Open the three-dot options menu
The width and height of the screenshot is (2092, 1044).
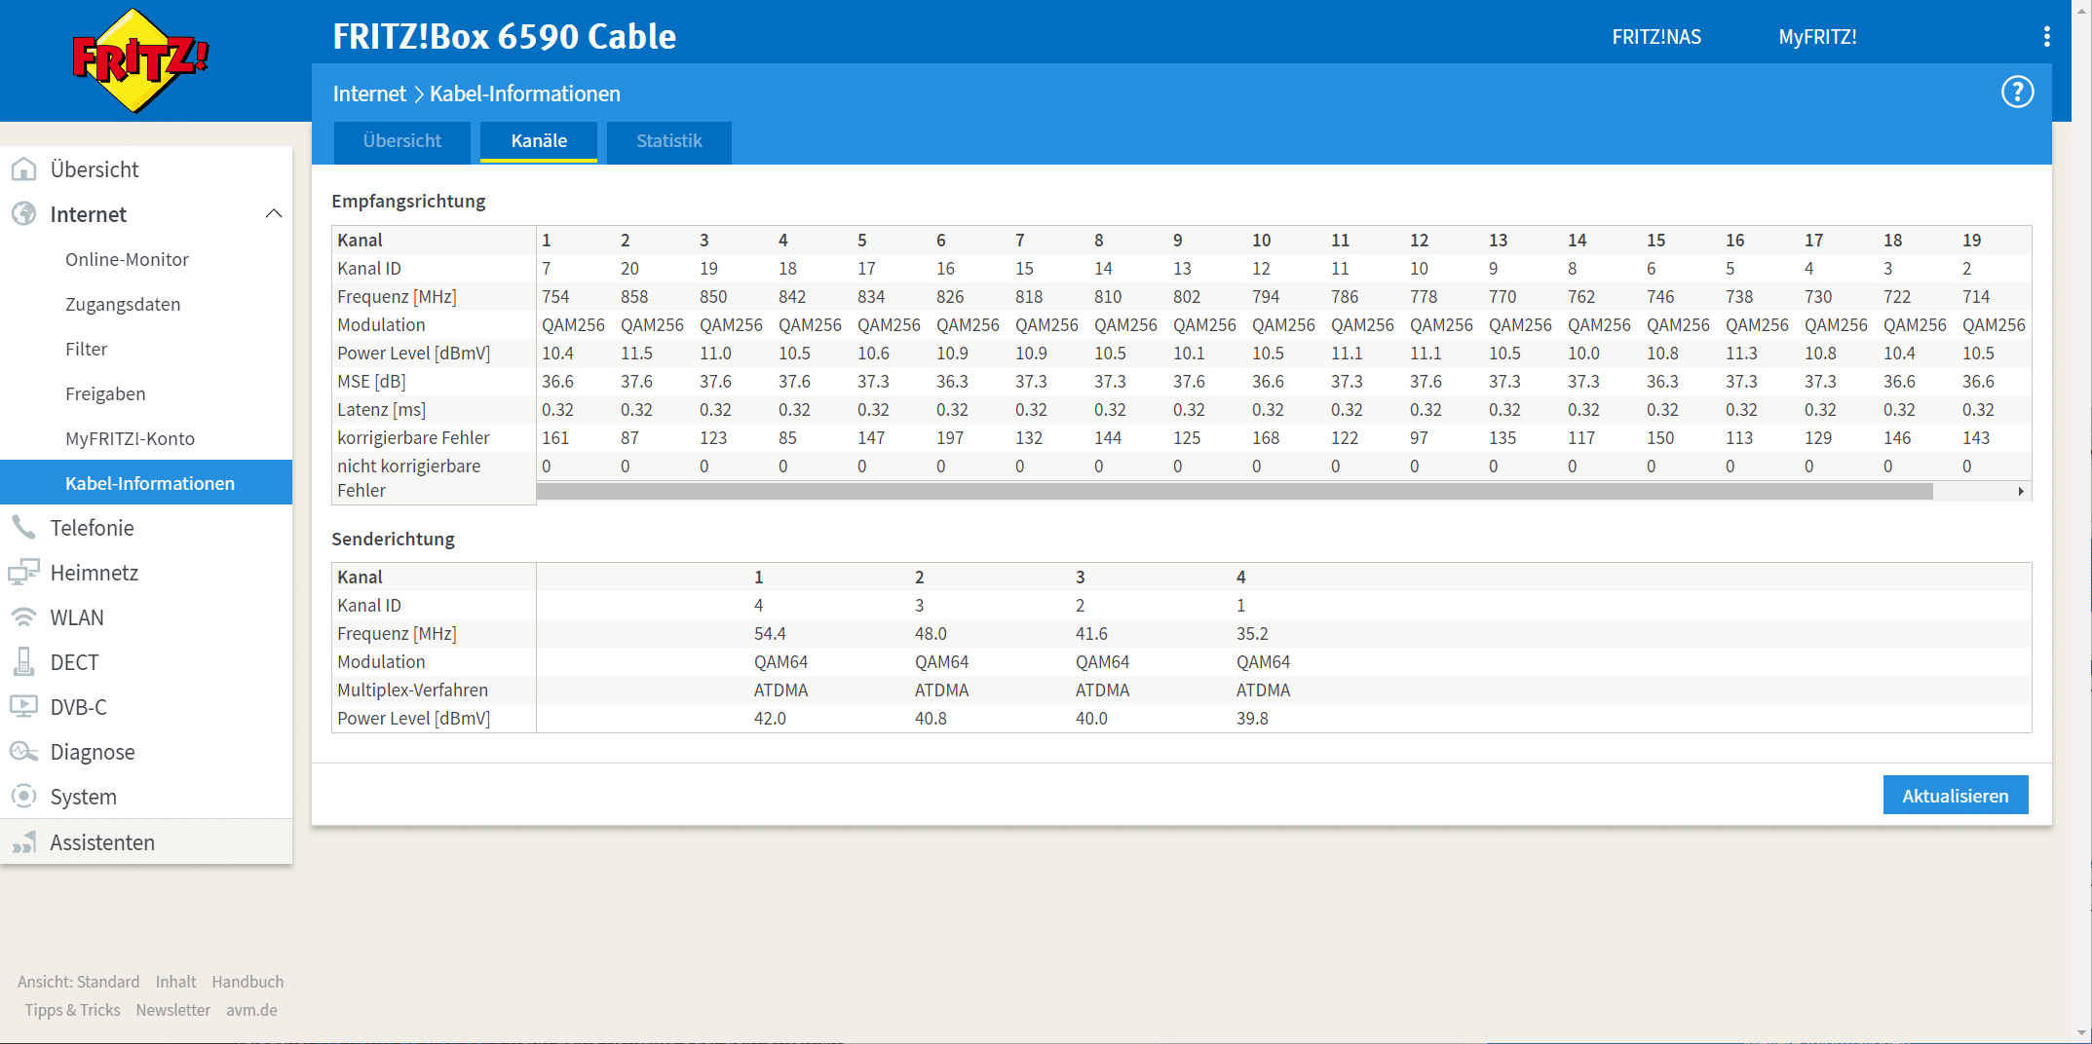click(x=2046, y=37)
